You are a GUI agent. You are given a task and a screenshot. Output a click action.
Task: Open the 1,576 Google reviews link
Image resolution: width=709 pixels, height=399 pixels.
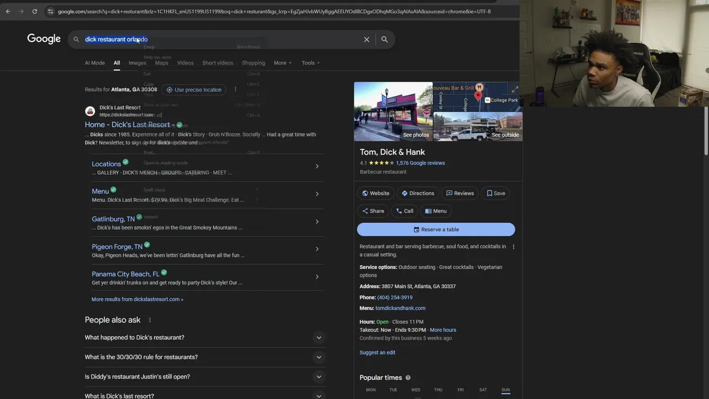pos(420,163)
